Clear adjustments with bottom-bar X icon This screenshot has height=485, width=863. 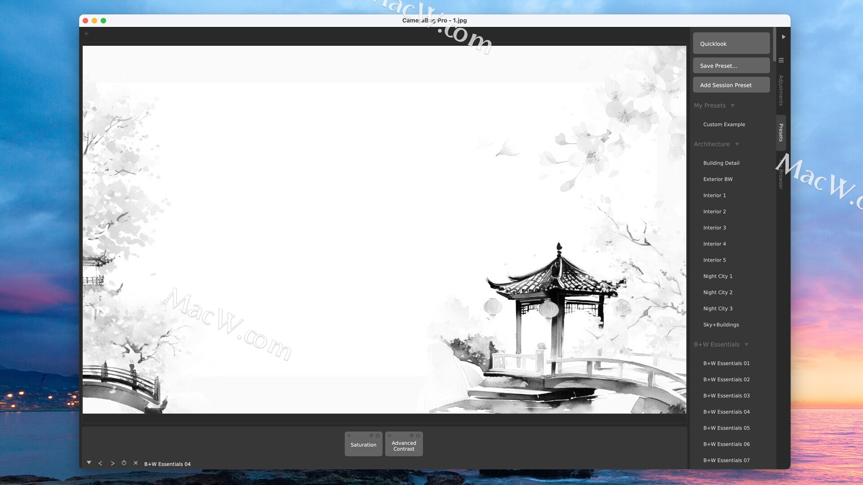136,463
